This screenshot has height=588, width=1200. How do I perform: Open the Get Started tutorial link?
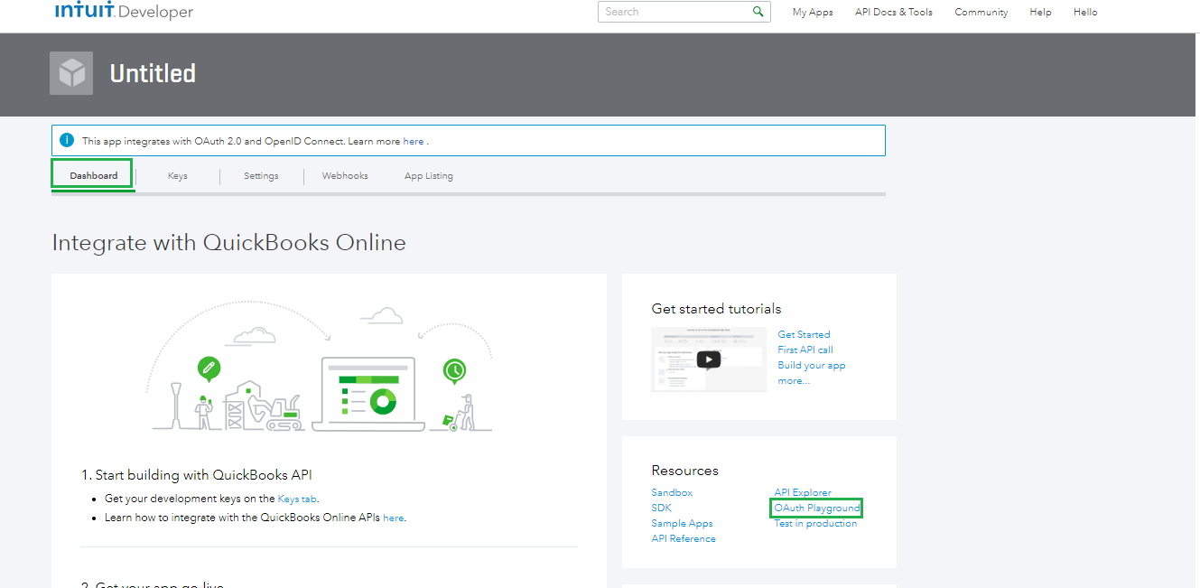[804, 334]
